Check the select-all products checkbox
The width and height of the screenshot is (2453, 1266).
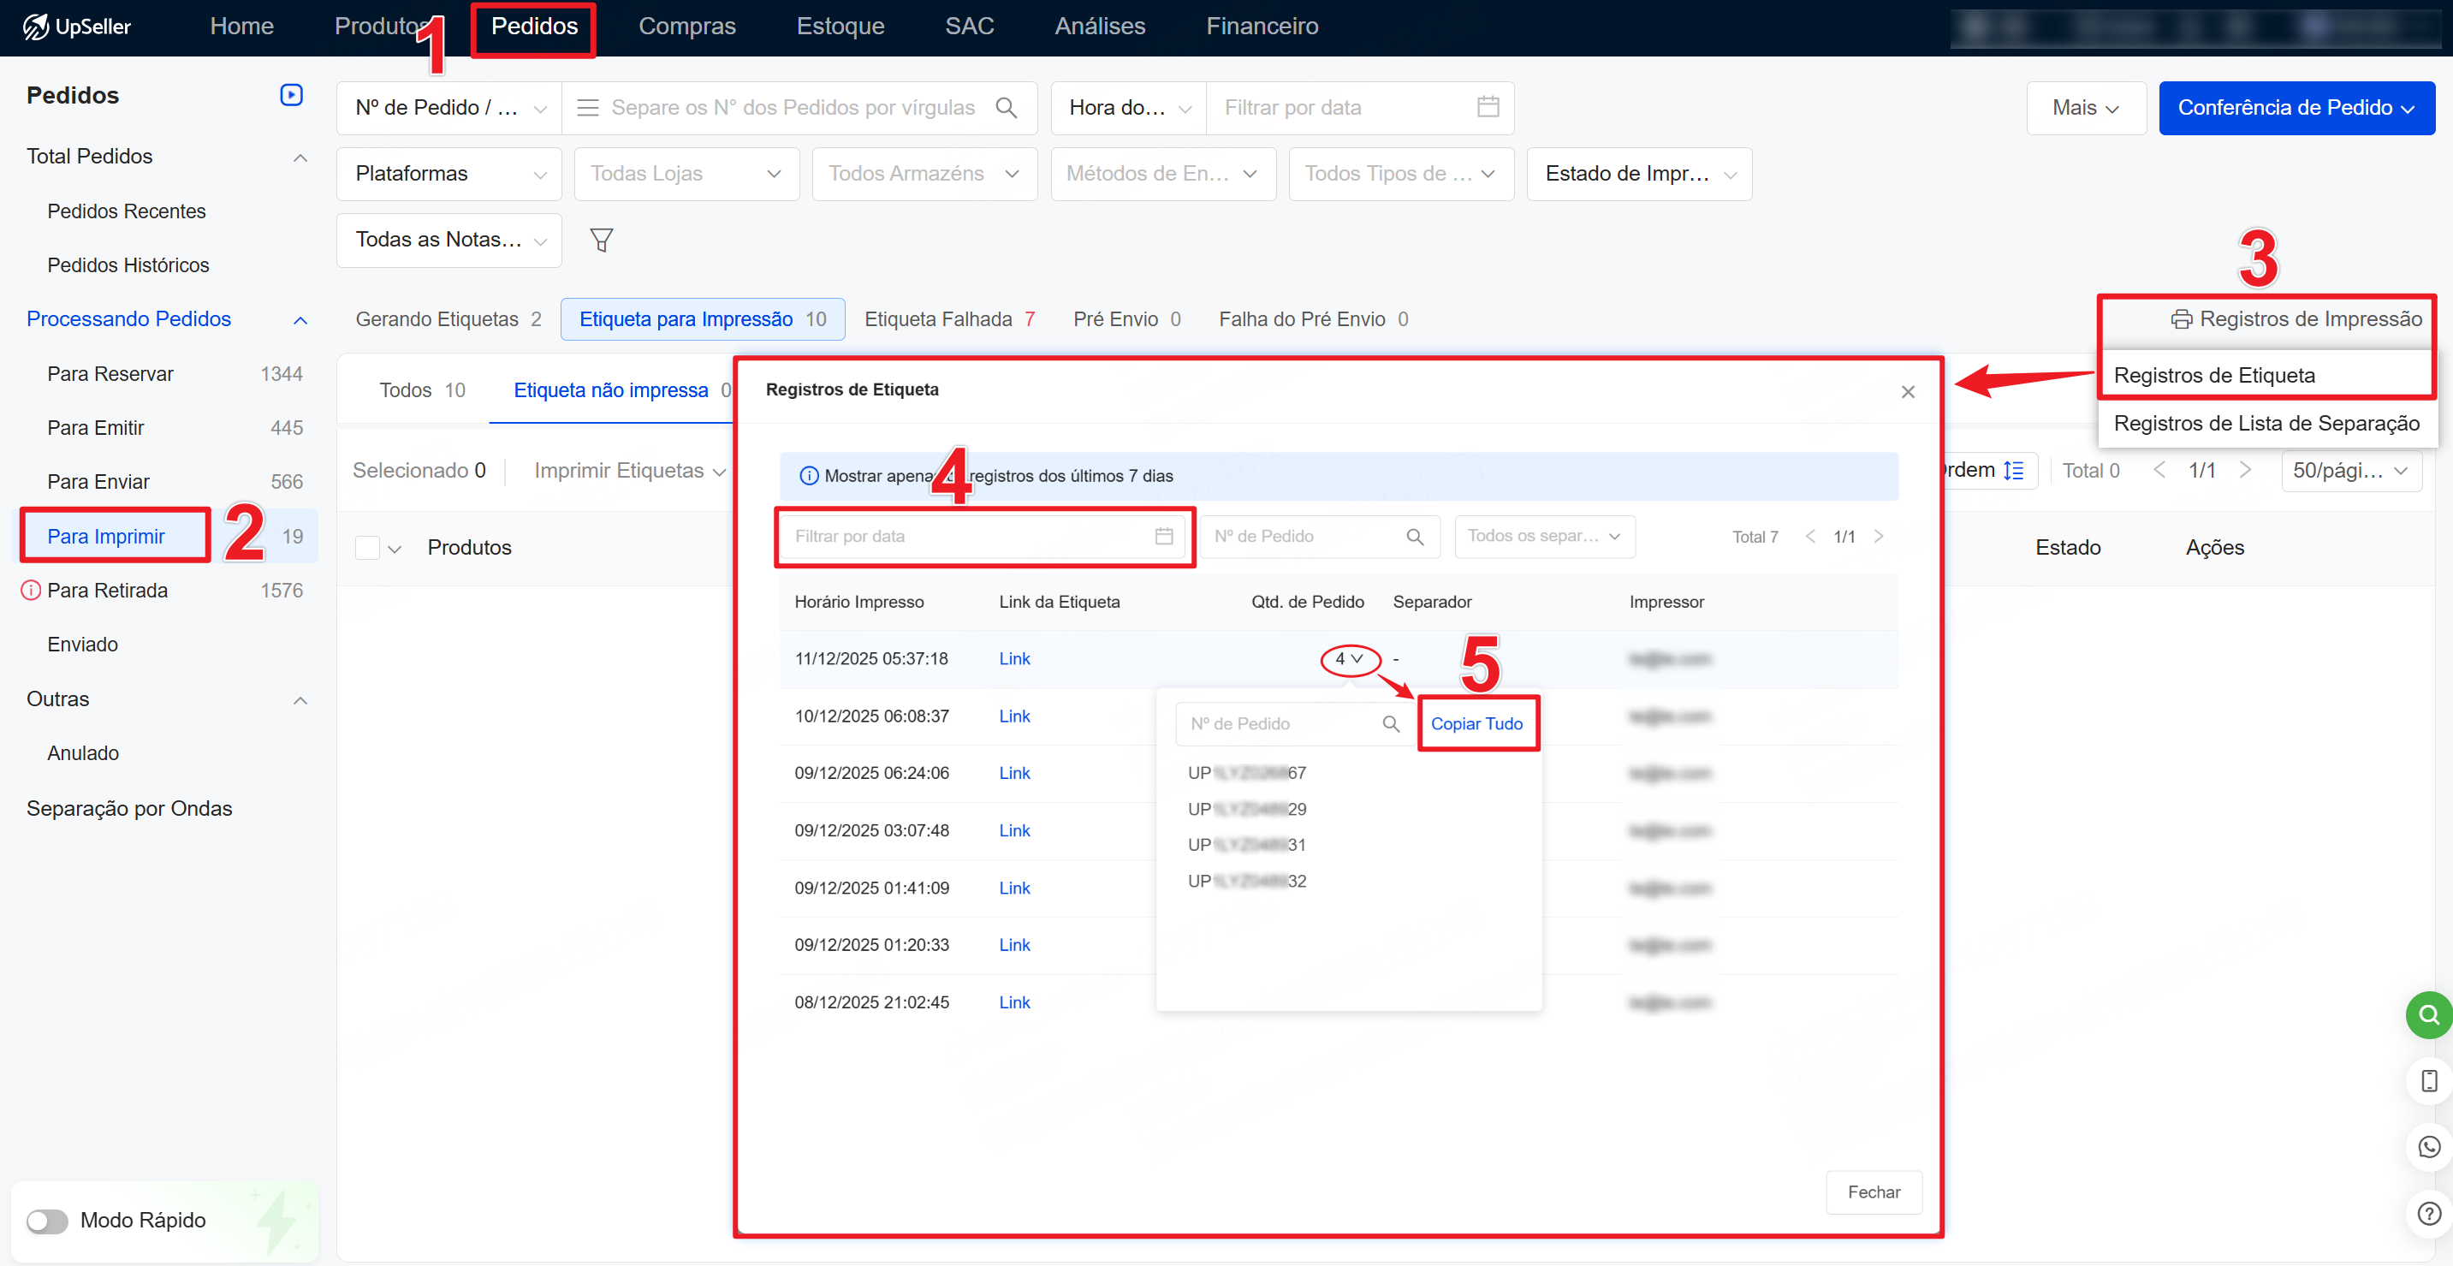click(366, 548)
